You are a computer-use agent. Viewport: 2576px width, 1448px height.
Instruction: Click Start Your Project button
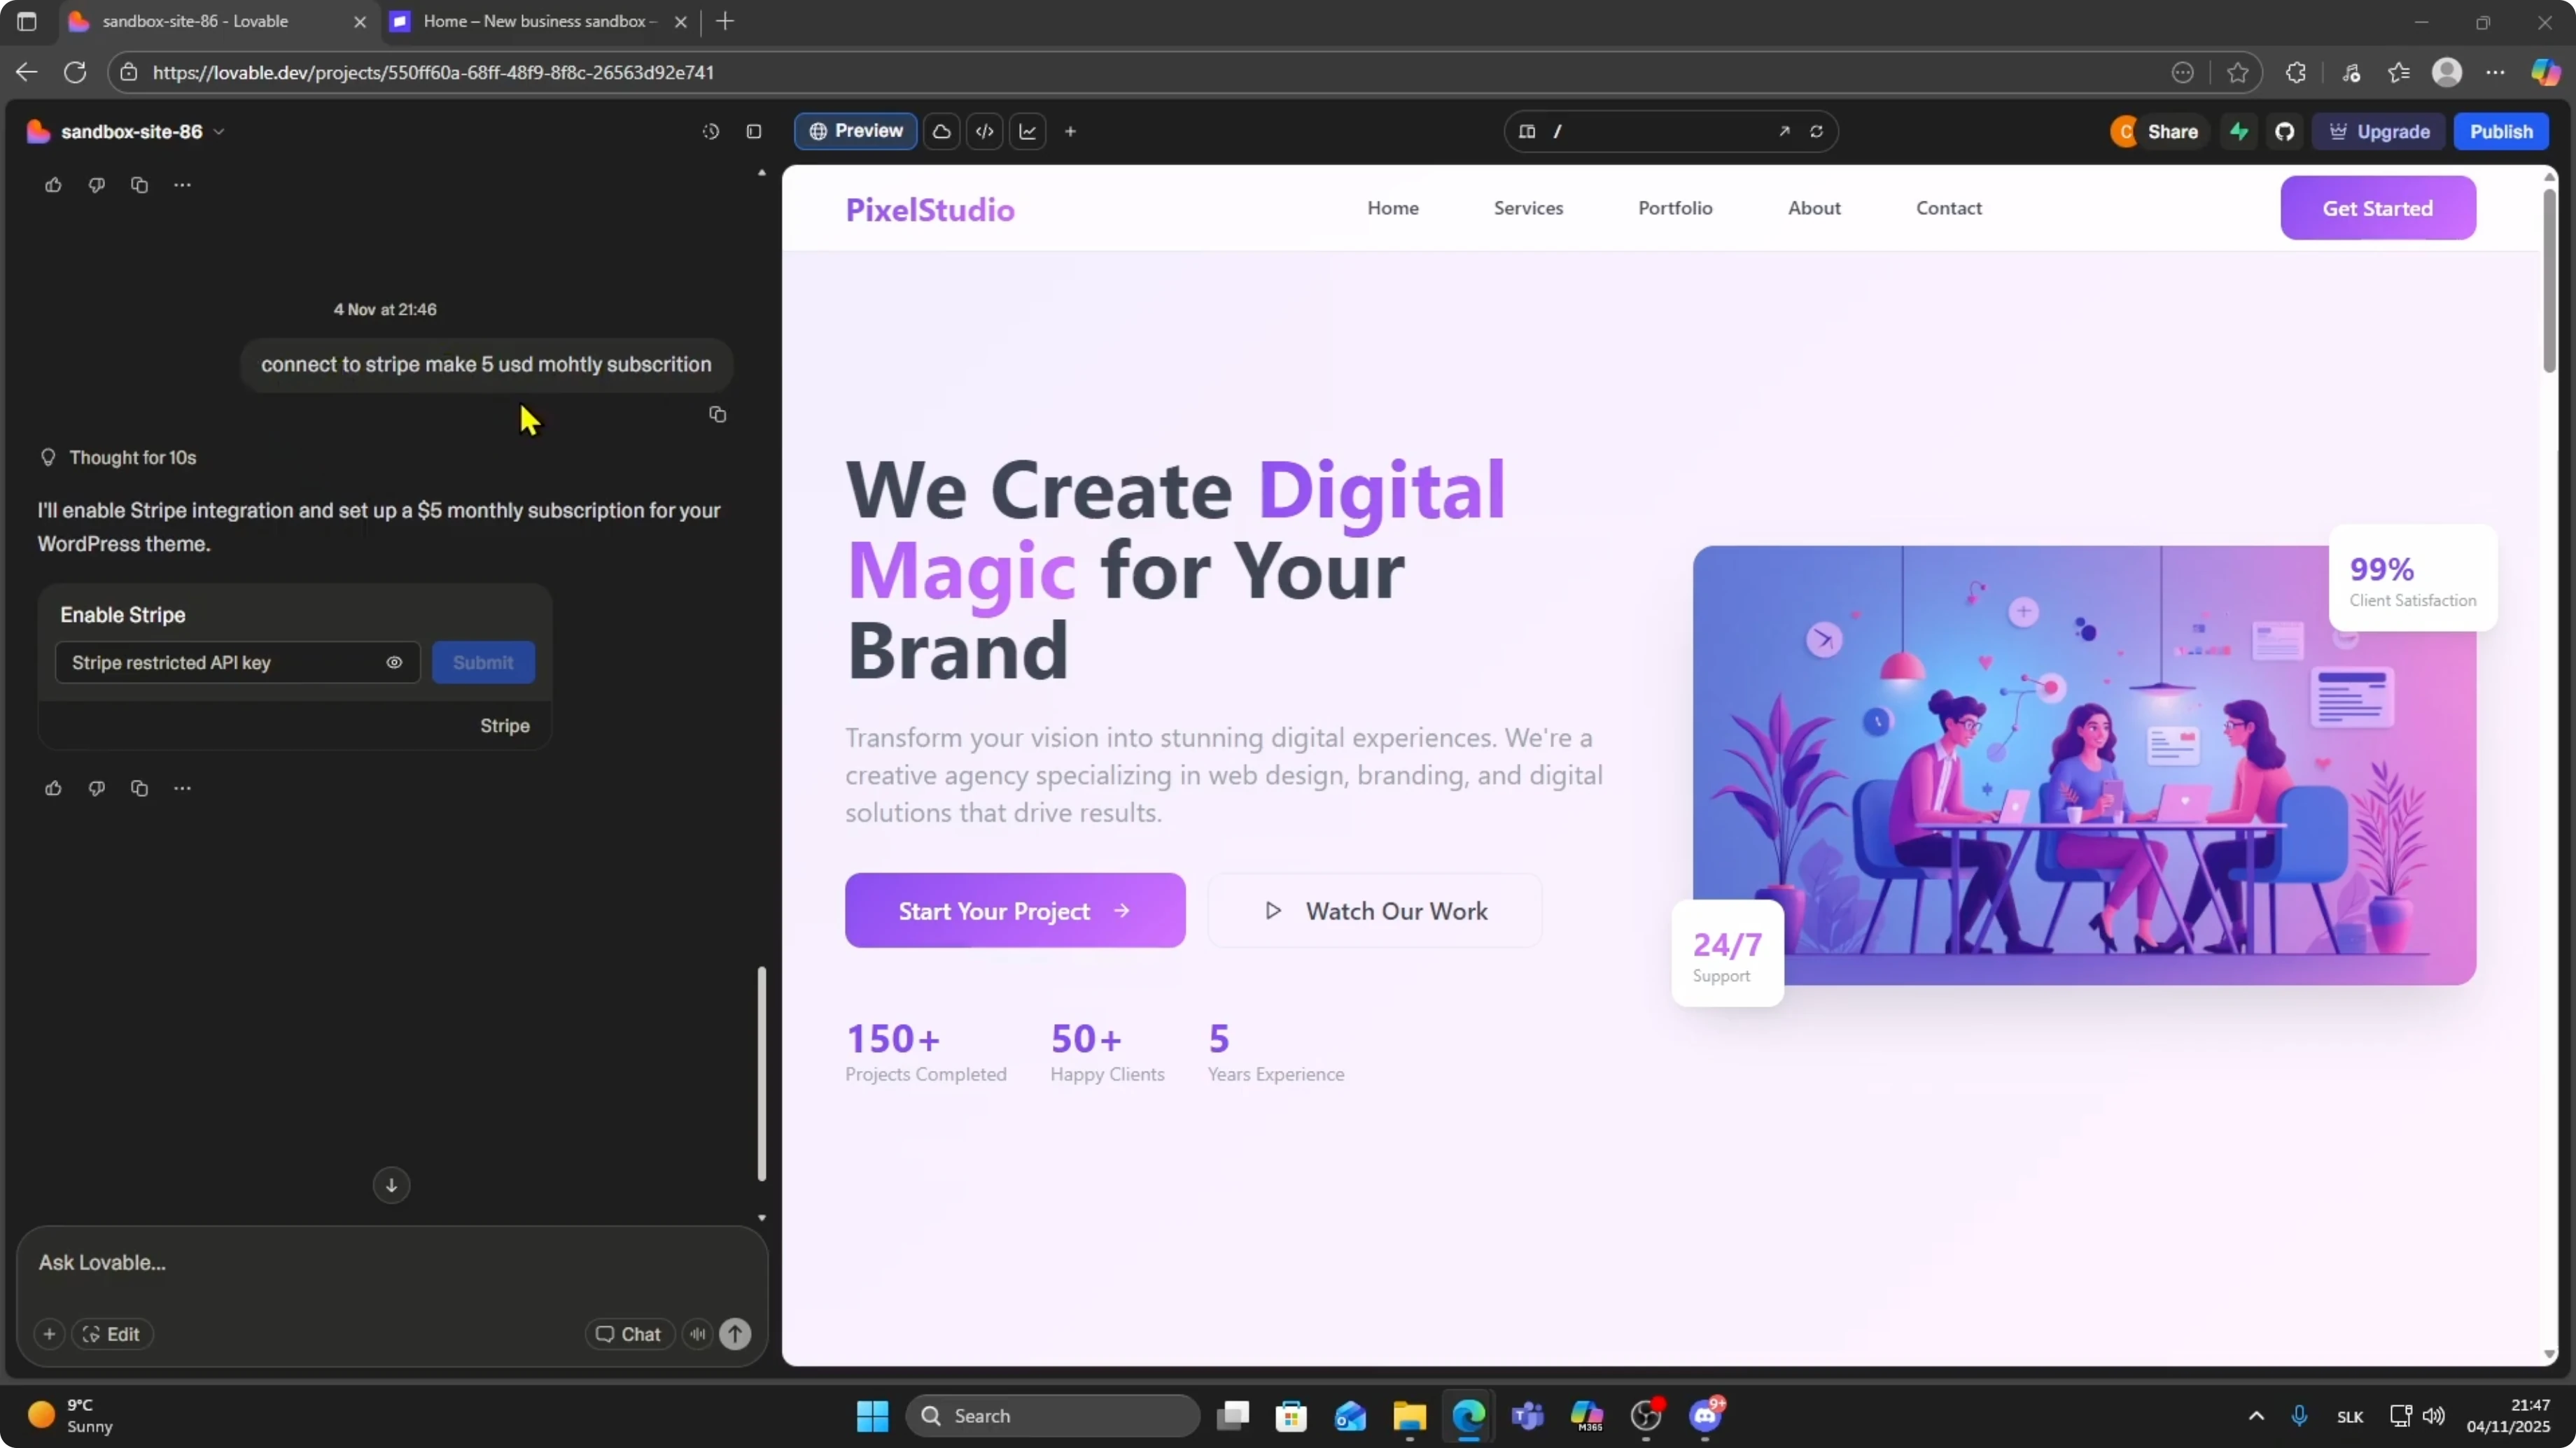[1015, 910]
